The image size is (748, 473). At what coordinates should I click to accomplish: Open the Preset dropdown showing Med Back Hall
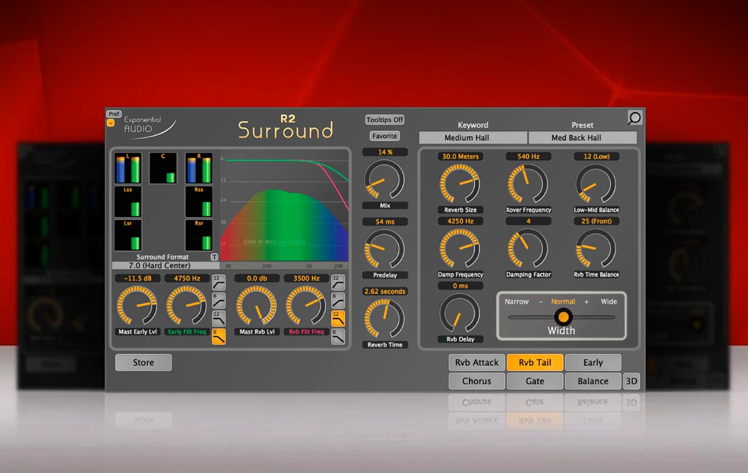point(583,138)
